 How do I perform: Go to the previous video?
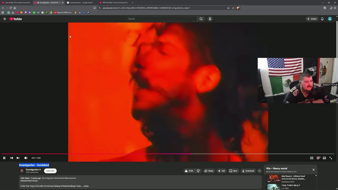coord(12,158)
